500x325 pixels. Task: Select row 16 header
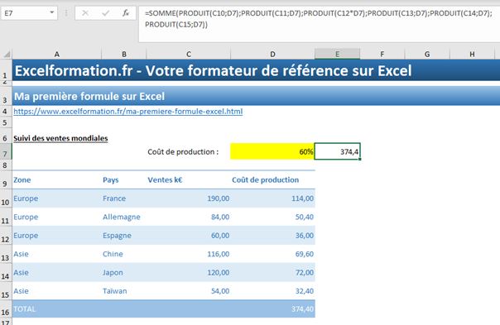click(x=6, y=308)
